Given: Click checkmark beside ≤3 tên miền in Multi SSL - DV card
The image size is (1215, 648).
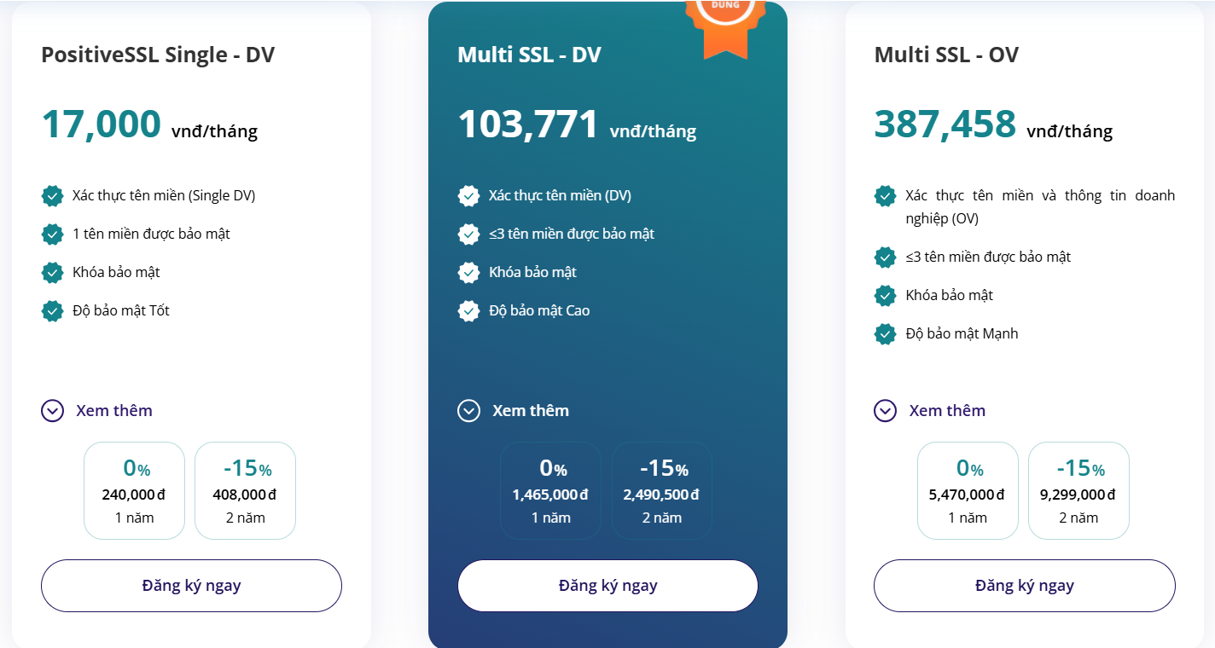Looking at the screenshot, I should (469, 234).
